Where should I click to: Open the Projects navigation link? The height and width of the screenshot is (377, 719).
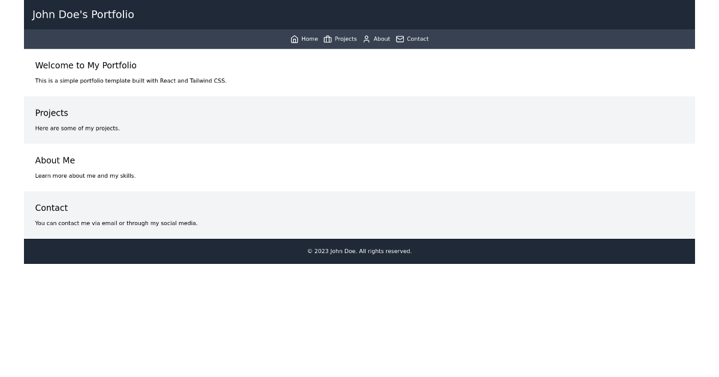[x=346, y=39]
